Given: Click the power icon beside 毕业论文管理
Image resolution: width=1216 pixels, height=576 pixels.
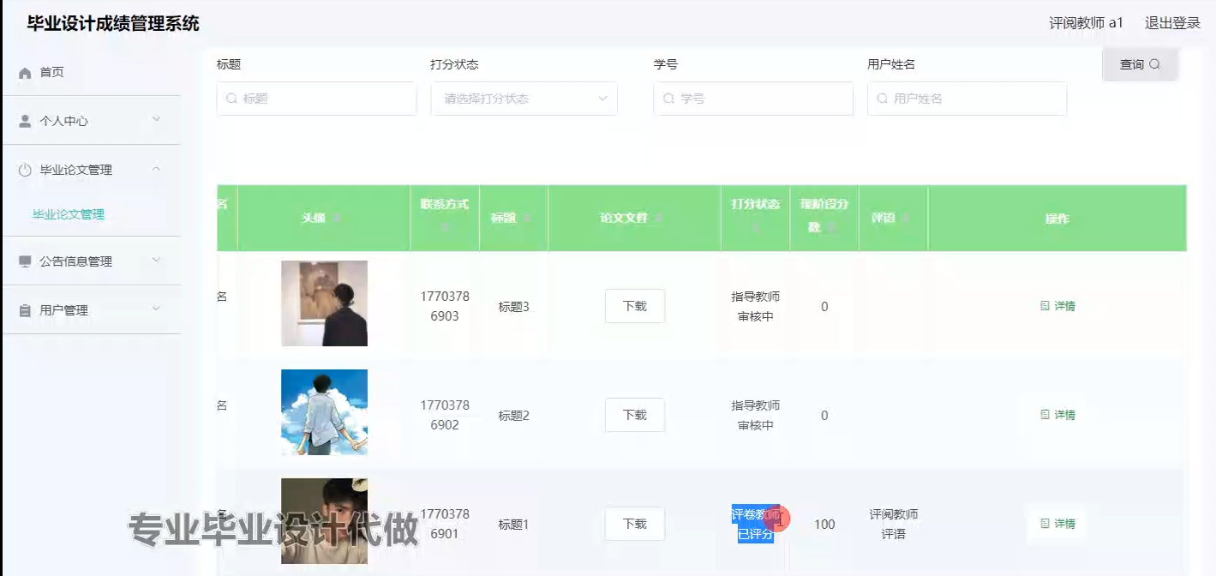Looking at the screenshot, I should click(x=23, y=169).
